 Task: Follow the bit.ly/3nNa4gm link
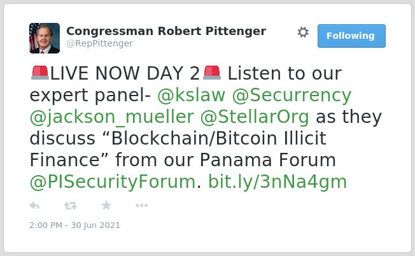pyautogui.click(x=278, y=182)
